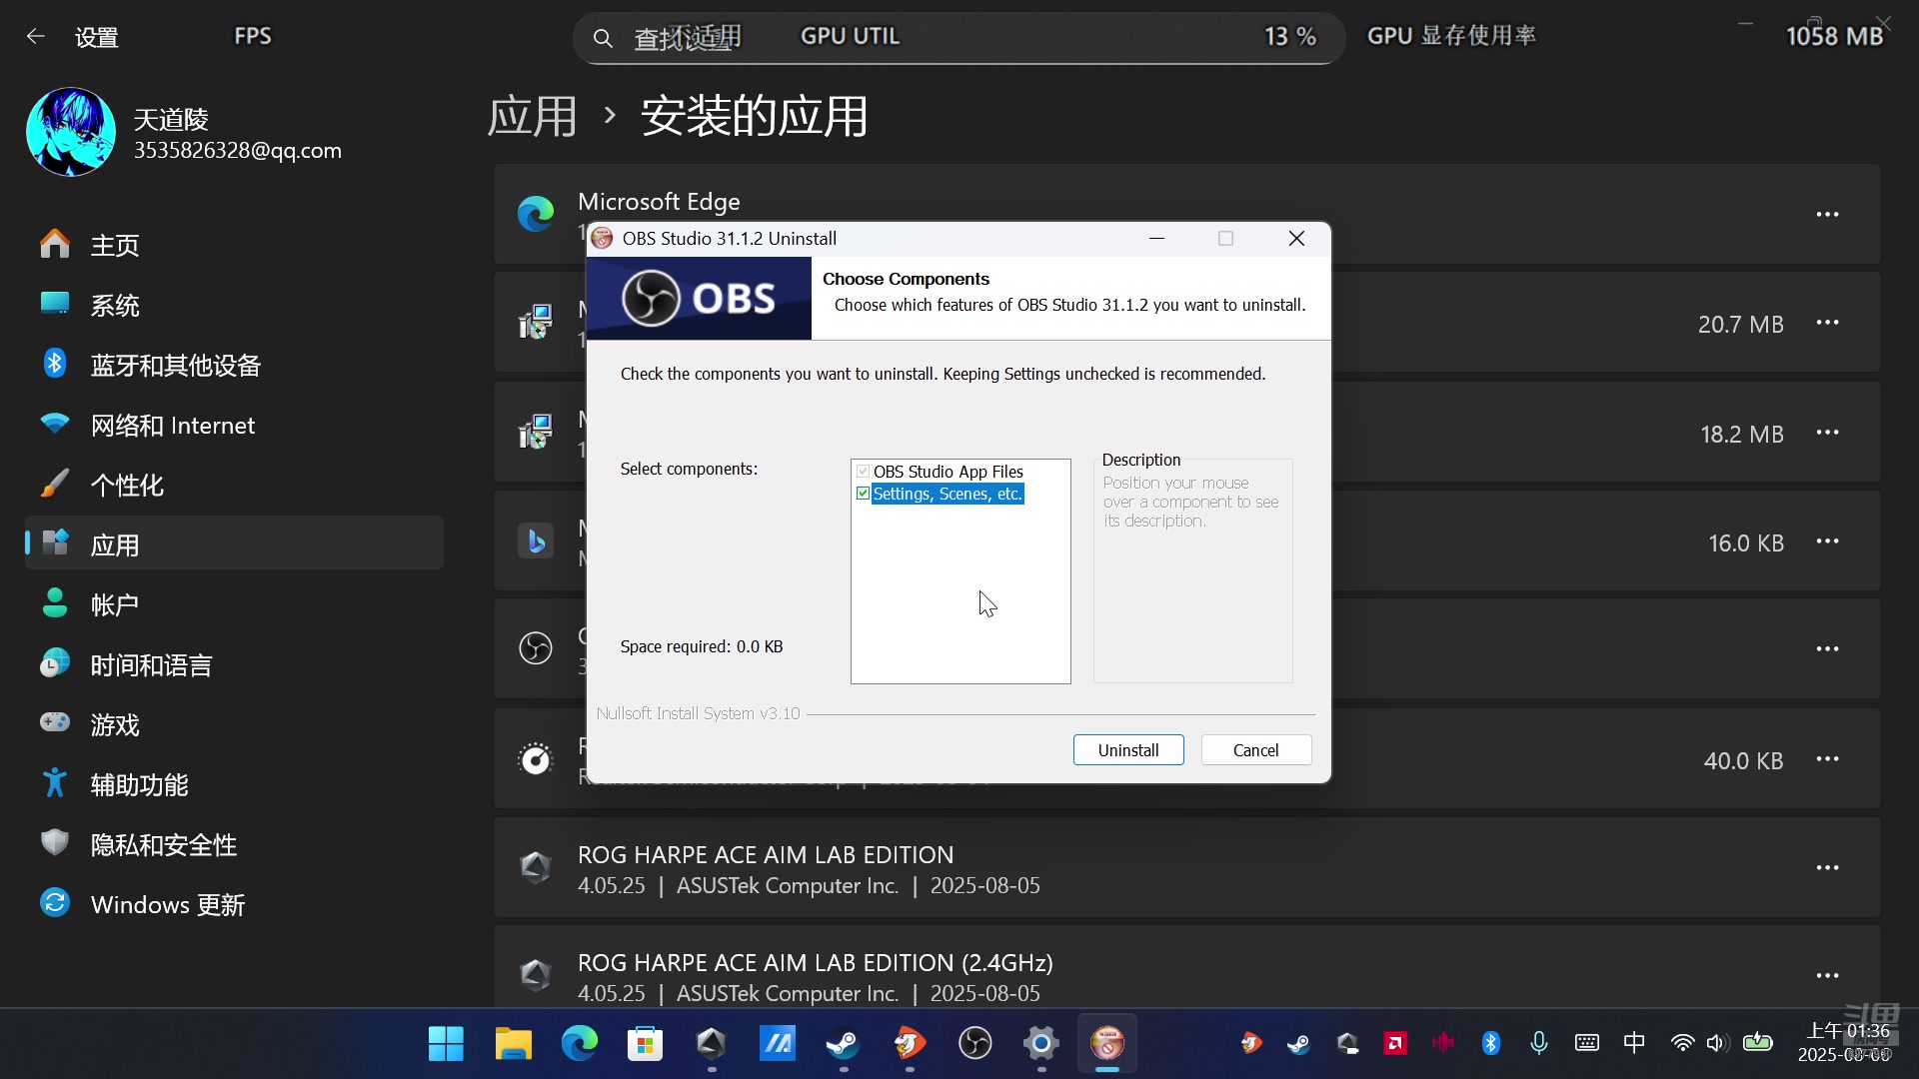The image size is (1919, 1079).
Task: Select 应用 in the settings sidebar
Action: (x=234, y=543)
